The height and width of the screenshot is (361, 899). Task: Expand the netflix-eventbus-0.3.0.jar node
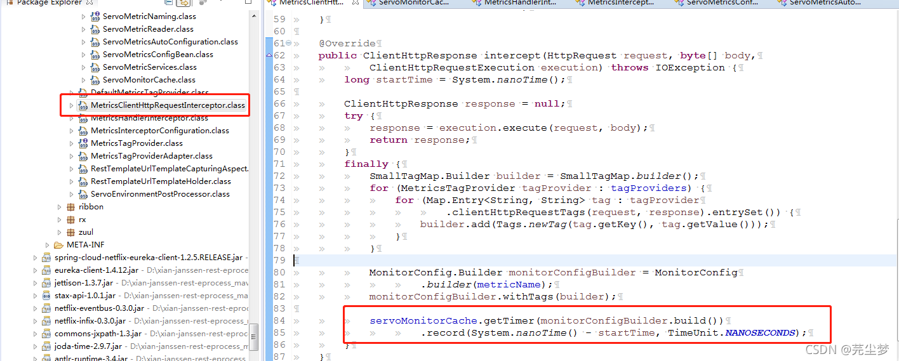pyautogui.click(x=35, y=308)
